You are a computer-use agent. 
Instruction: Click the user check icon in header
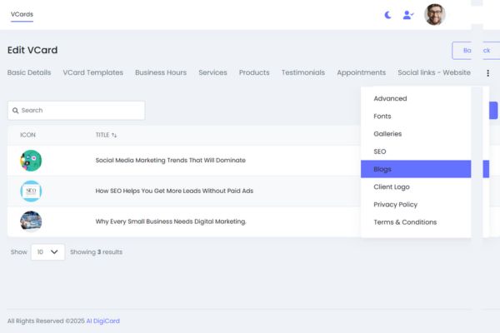pyautogui.click(x=408, y=15)
